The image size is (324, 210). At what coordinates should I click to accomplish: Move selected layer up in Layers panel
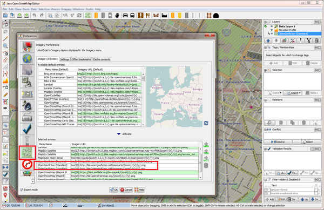268,40
